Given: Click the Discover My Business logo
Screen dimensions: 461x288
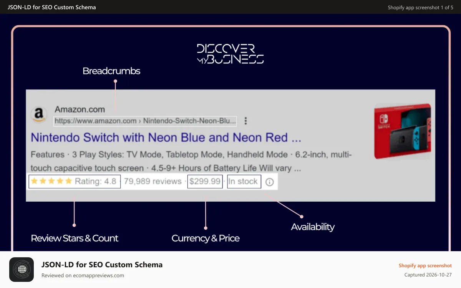Looking at the screenshot, I should click(x=230, y=54).
